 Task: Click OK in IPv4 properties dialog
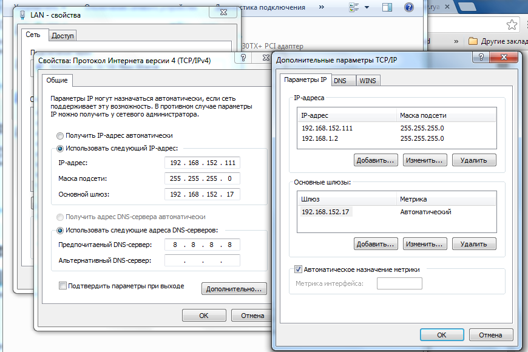pos(204,316)
